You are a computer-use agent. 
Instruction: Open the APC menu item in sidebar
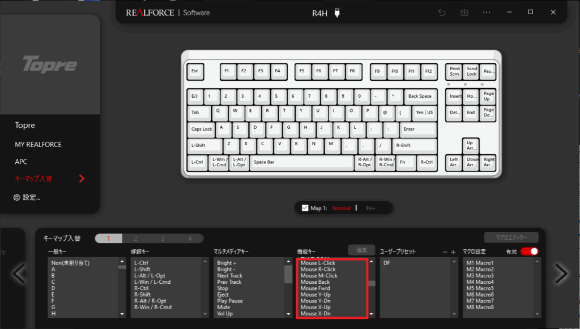coord(21,162)
